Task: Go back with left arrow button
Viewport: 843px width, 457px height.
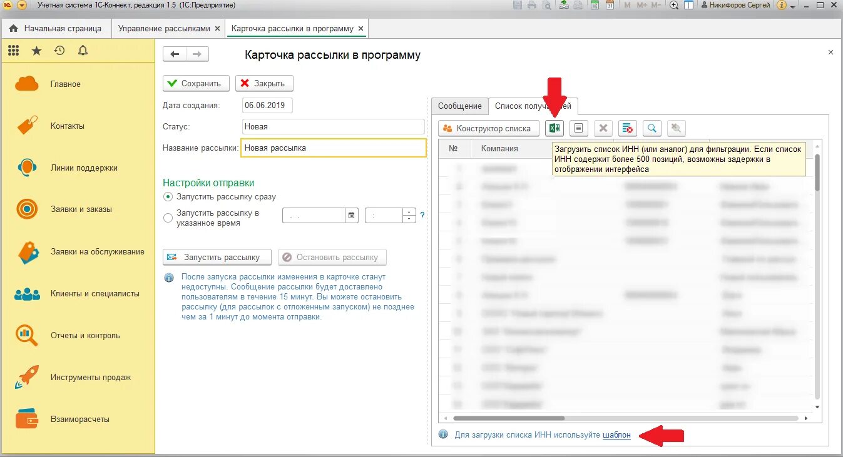Action: tap(175, 54)
